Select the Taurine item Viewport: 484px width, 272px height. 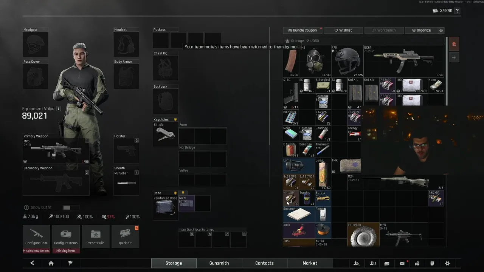(307, 198)
